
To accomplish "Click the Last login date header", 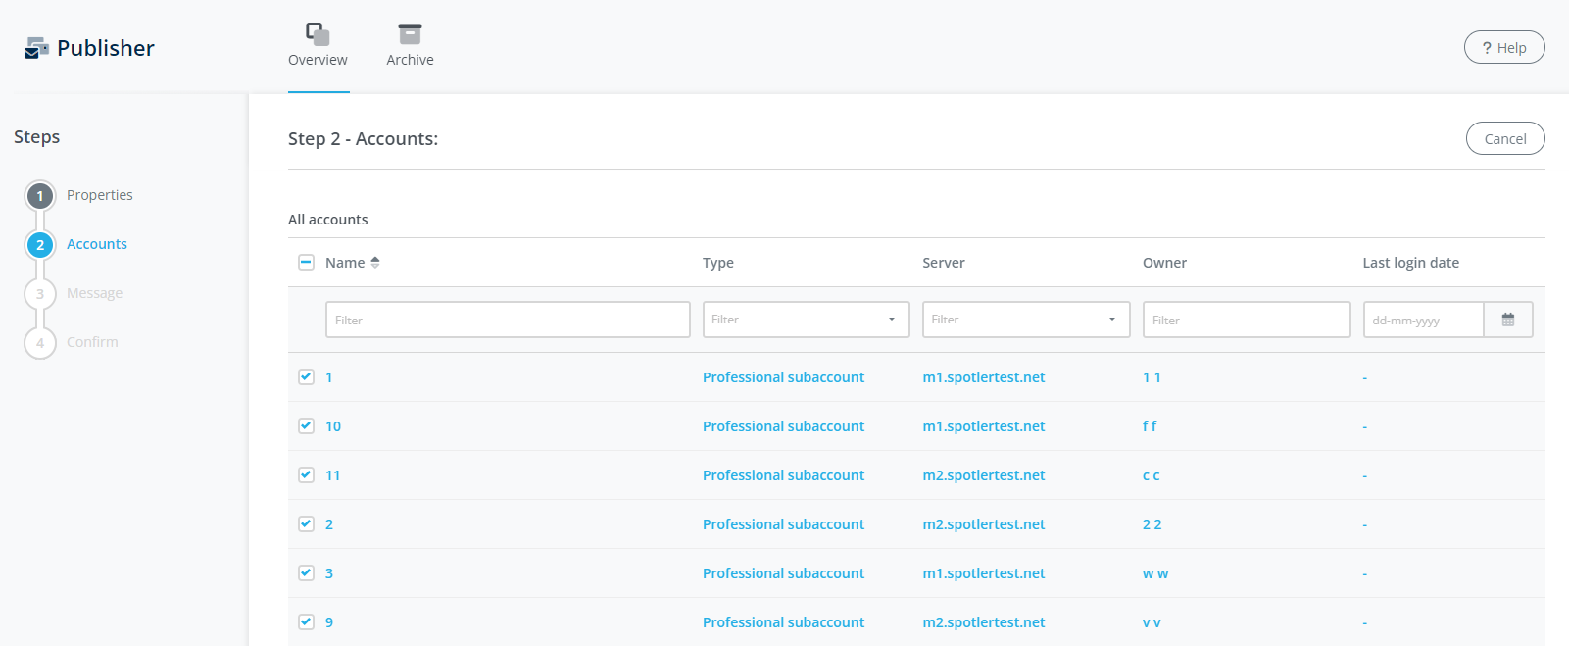I will (x=1411, y=263).
